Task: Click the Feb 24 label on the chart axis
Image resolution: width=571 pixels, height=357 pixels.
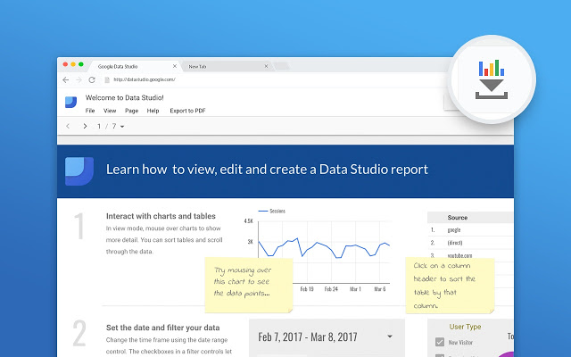Action: click(x=331, y=289)
